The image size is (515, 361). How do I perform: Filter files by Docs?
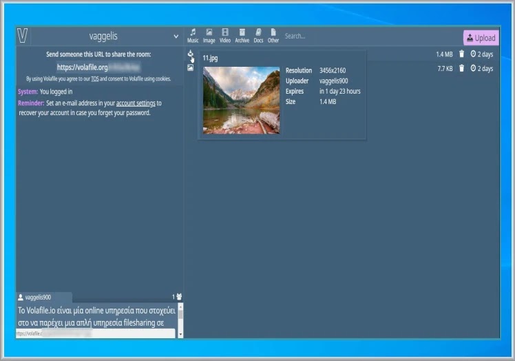tap(258, 36)
